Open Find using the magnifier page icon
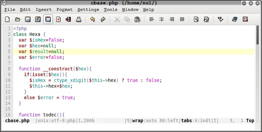The width and height of the screenshot is (262, 132). click(x=196, y=19)
